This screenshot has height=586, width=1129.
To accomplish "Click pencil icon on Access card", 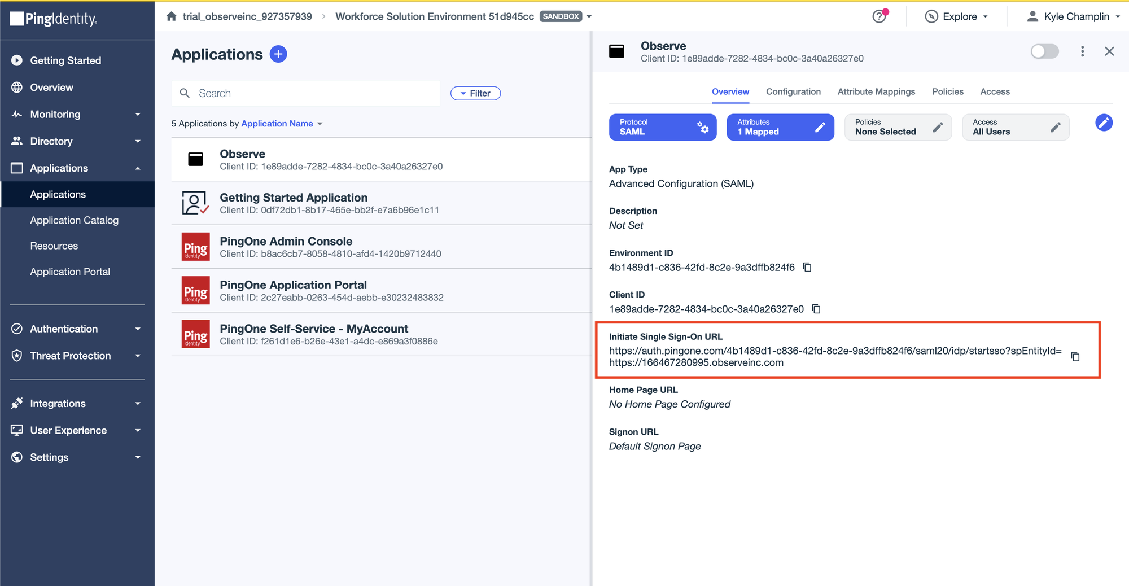I will click(x=1055, y=127).
